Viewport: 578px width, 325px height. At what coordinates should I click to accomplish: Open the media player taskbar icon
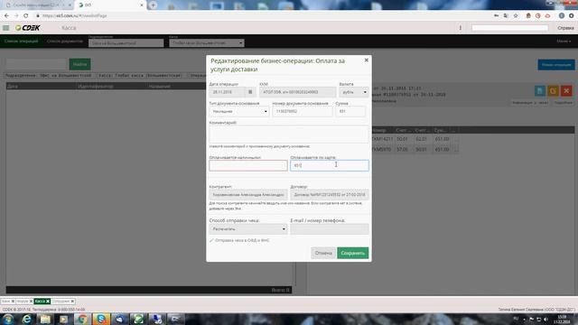[x=64, y=319]
